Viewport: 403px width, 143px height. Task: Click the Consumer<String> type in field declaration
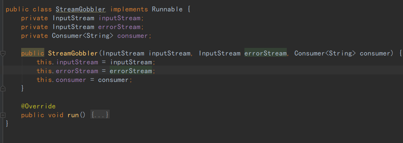click(82, 36)
